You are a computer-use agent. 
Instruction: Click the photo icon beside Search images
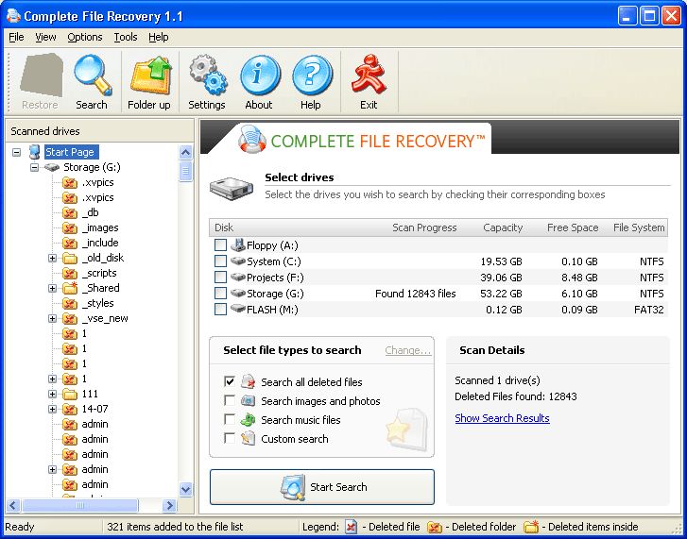pyautogui.click(x=248, y=400)
